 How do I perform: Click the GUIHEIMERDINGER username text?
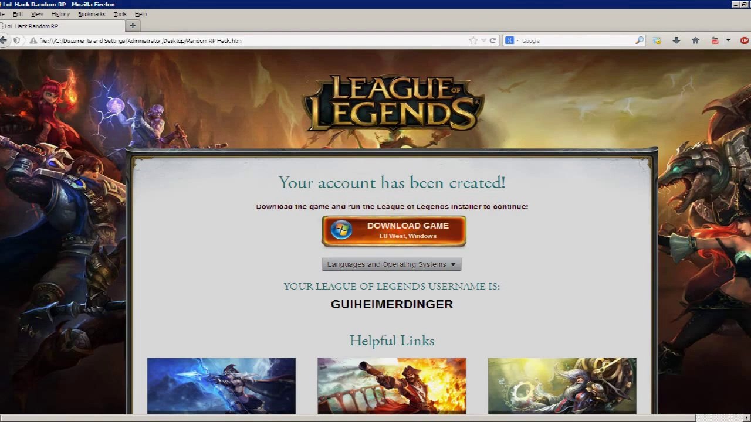pyautogui.click(x=392, y=304)
